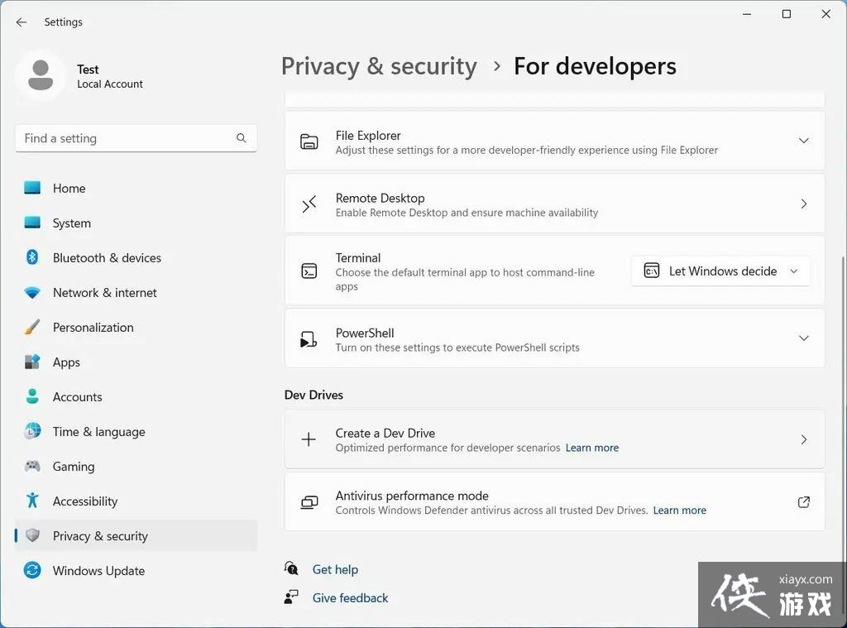Screen dimensions: 847x628
Task: Click the Get help question mark icon
Action: (291, 569)
